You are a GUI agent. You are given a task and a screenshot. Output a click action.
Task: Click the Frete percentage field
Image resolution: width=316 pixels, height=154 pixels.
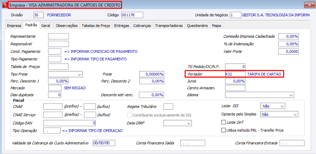(151, 74)
